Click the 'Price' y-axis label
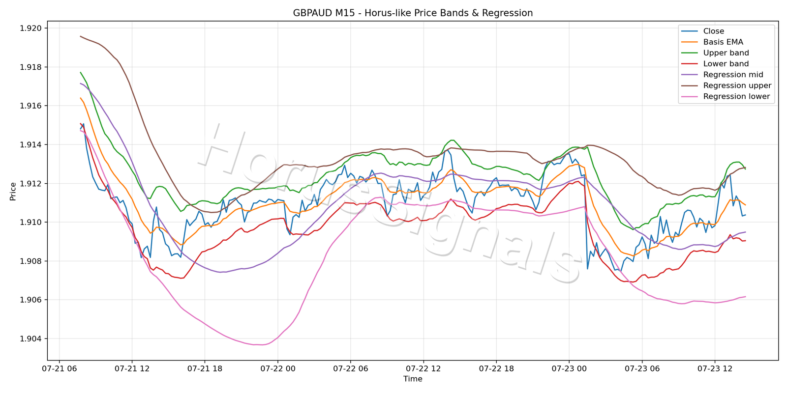Image resolution: width=787 pixels, height=393 pixels. pos(13,191)
